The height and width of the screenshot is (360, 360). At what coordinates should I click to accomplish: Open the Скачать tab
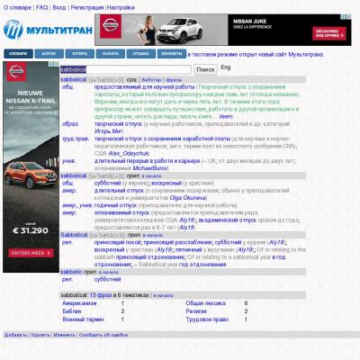click(111, 54)
